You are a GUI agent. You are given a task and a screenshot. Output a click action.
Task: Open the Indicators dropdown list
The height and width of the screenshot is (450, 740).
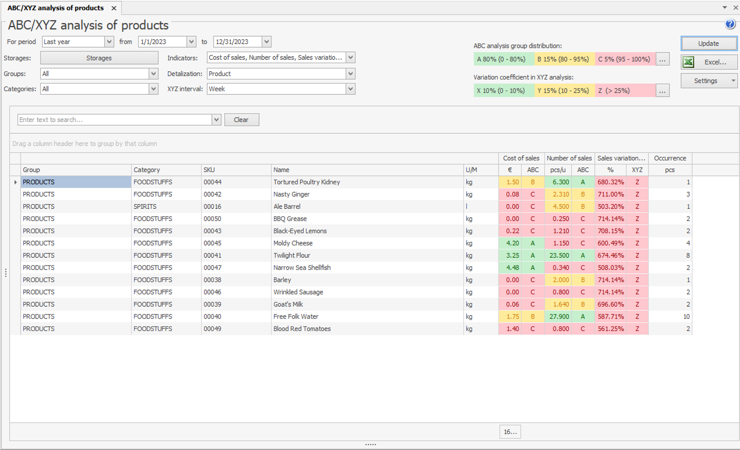coord(351,58)
